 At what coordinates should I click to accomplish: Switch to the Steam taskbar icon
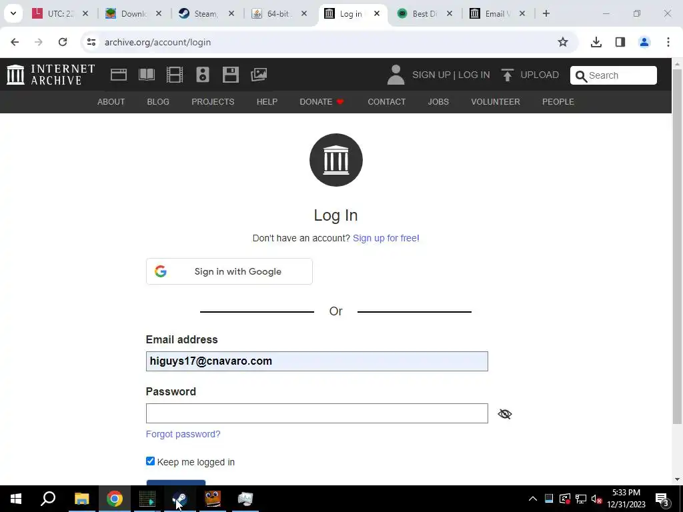[180, 499]
